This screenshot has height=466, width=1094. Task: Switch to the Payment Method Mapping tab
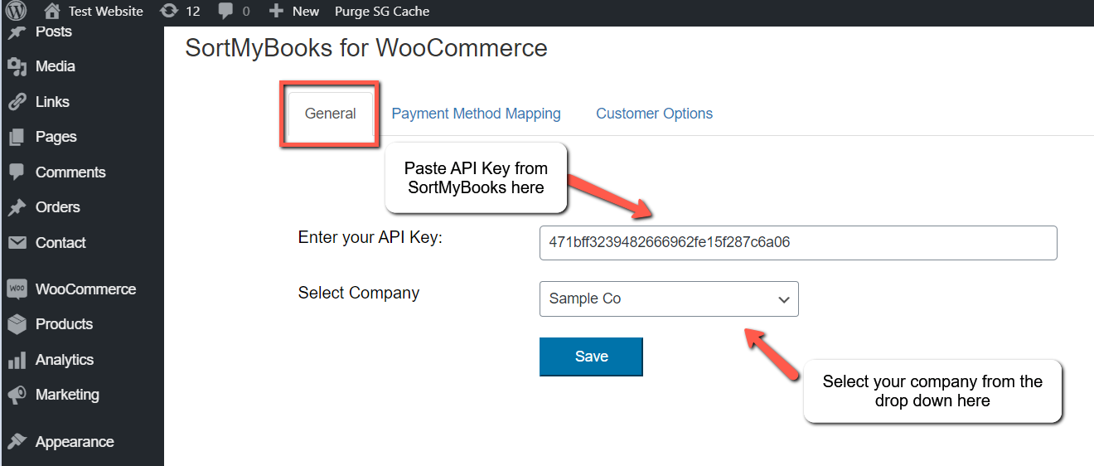tap(476, 114)
